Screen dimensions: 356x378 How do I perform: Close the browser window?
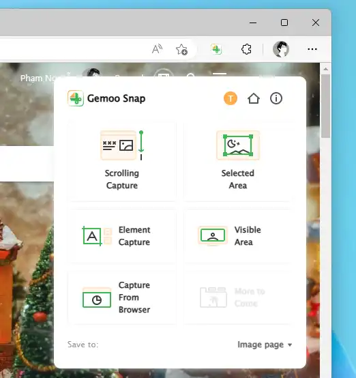[316, 23]
